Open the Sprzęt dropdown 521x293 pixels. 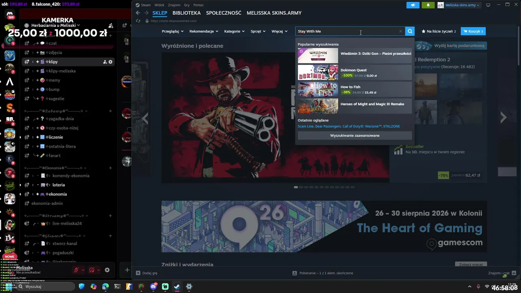click(x=258, y=31)
